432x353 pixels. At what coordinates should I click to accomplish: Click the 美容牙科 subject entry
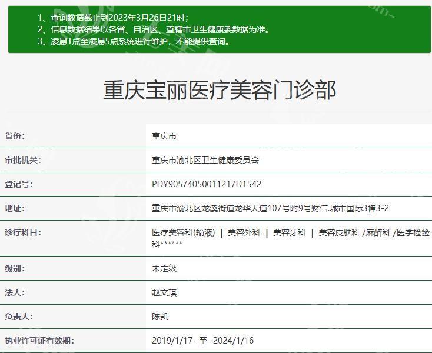(289, 232)
